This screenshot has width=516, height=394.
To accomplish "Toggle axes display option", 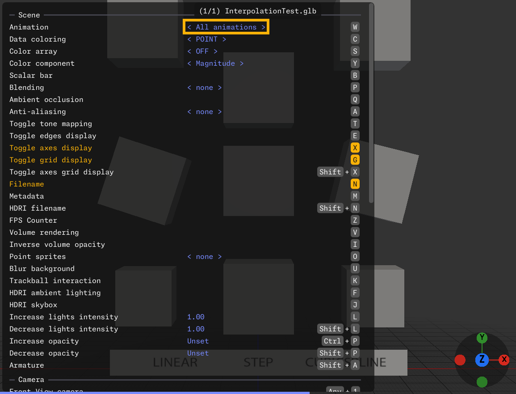I will click(50, 148).
